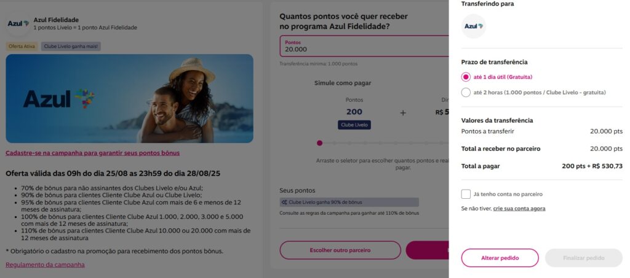Click the "Clube Livelo ganha mais!" tag

[x=71, y=46]
